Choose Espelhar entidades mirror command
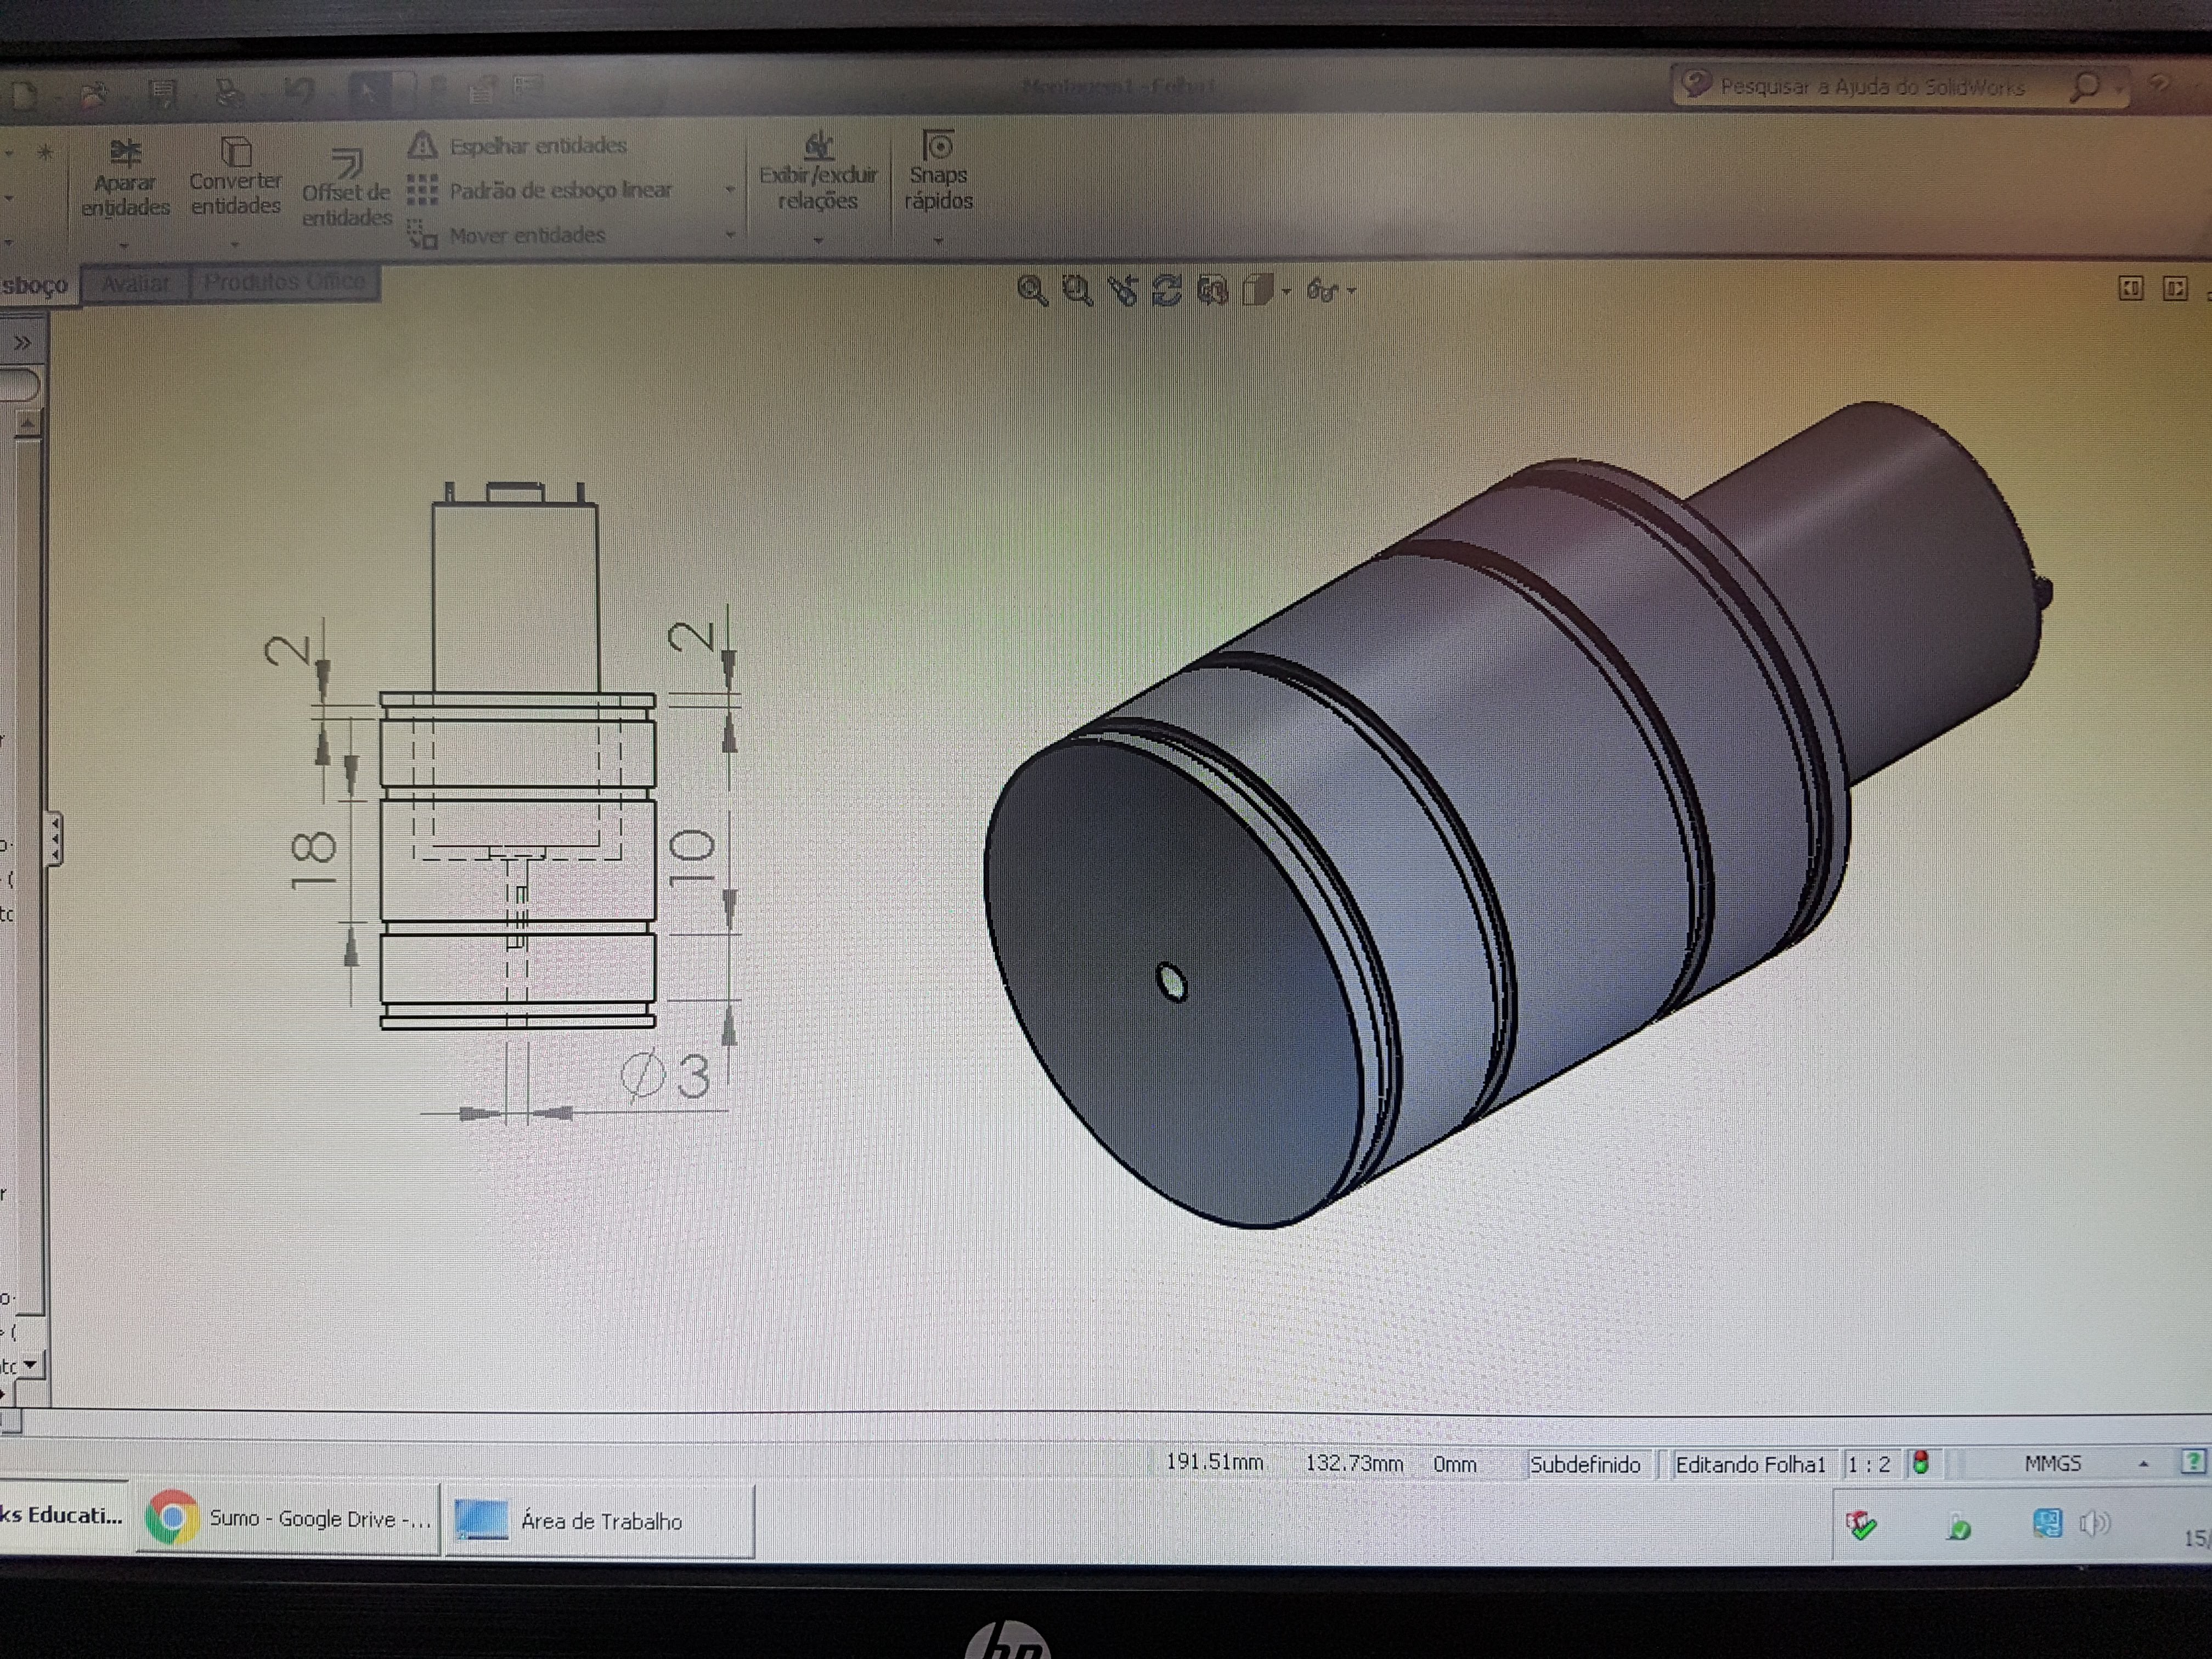2212x1659 pixels. [518, 146]
